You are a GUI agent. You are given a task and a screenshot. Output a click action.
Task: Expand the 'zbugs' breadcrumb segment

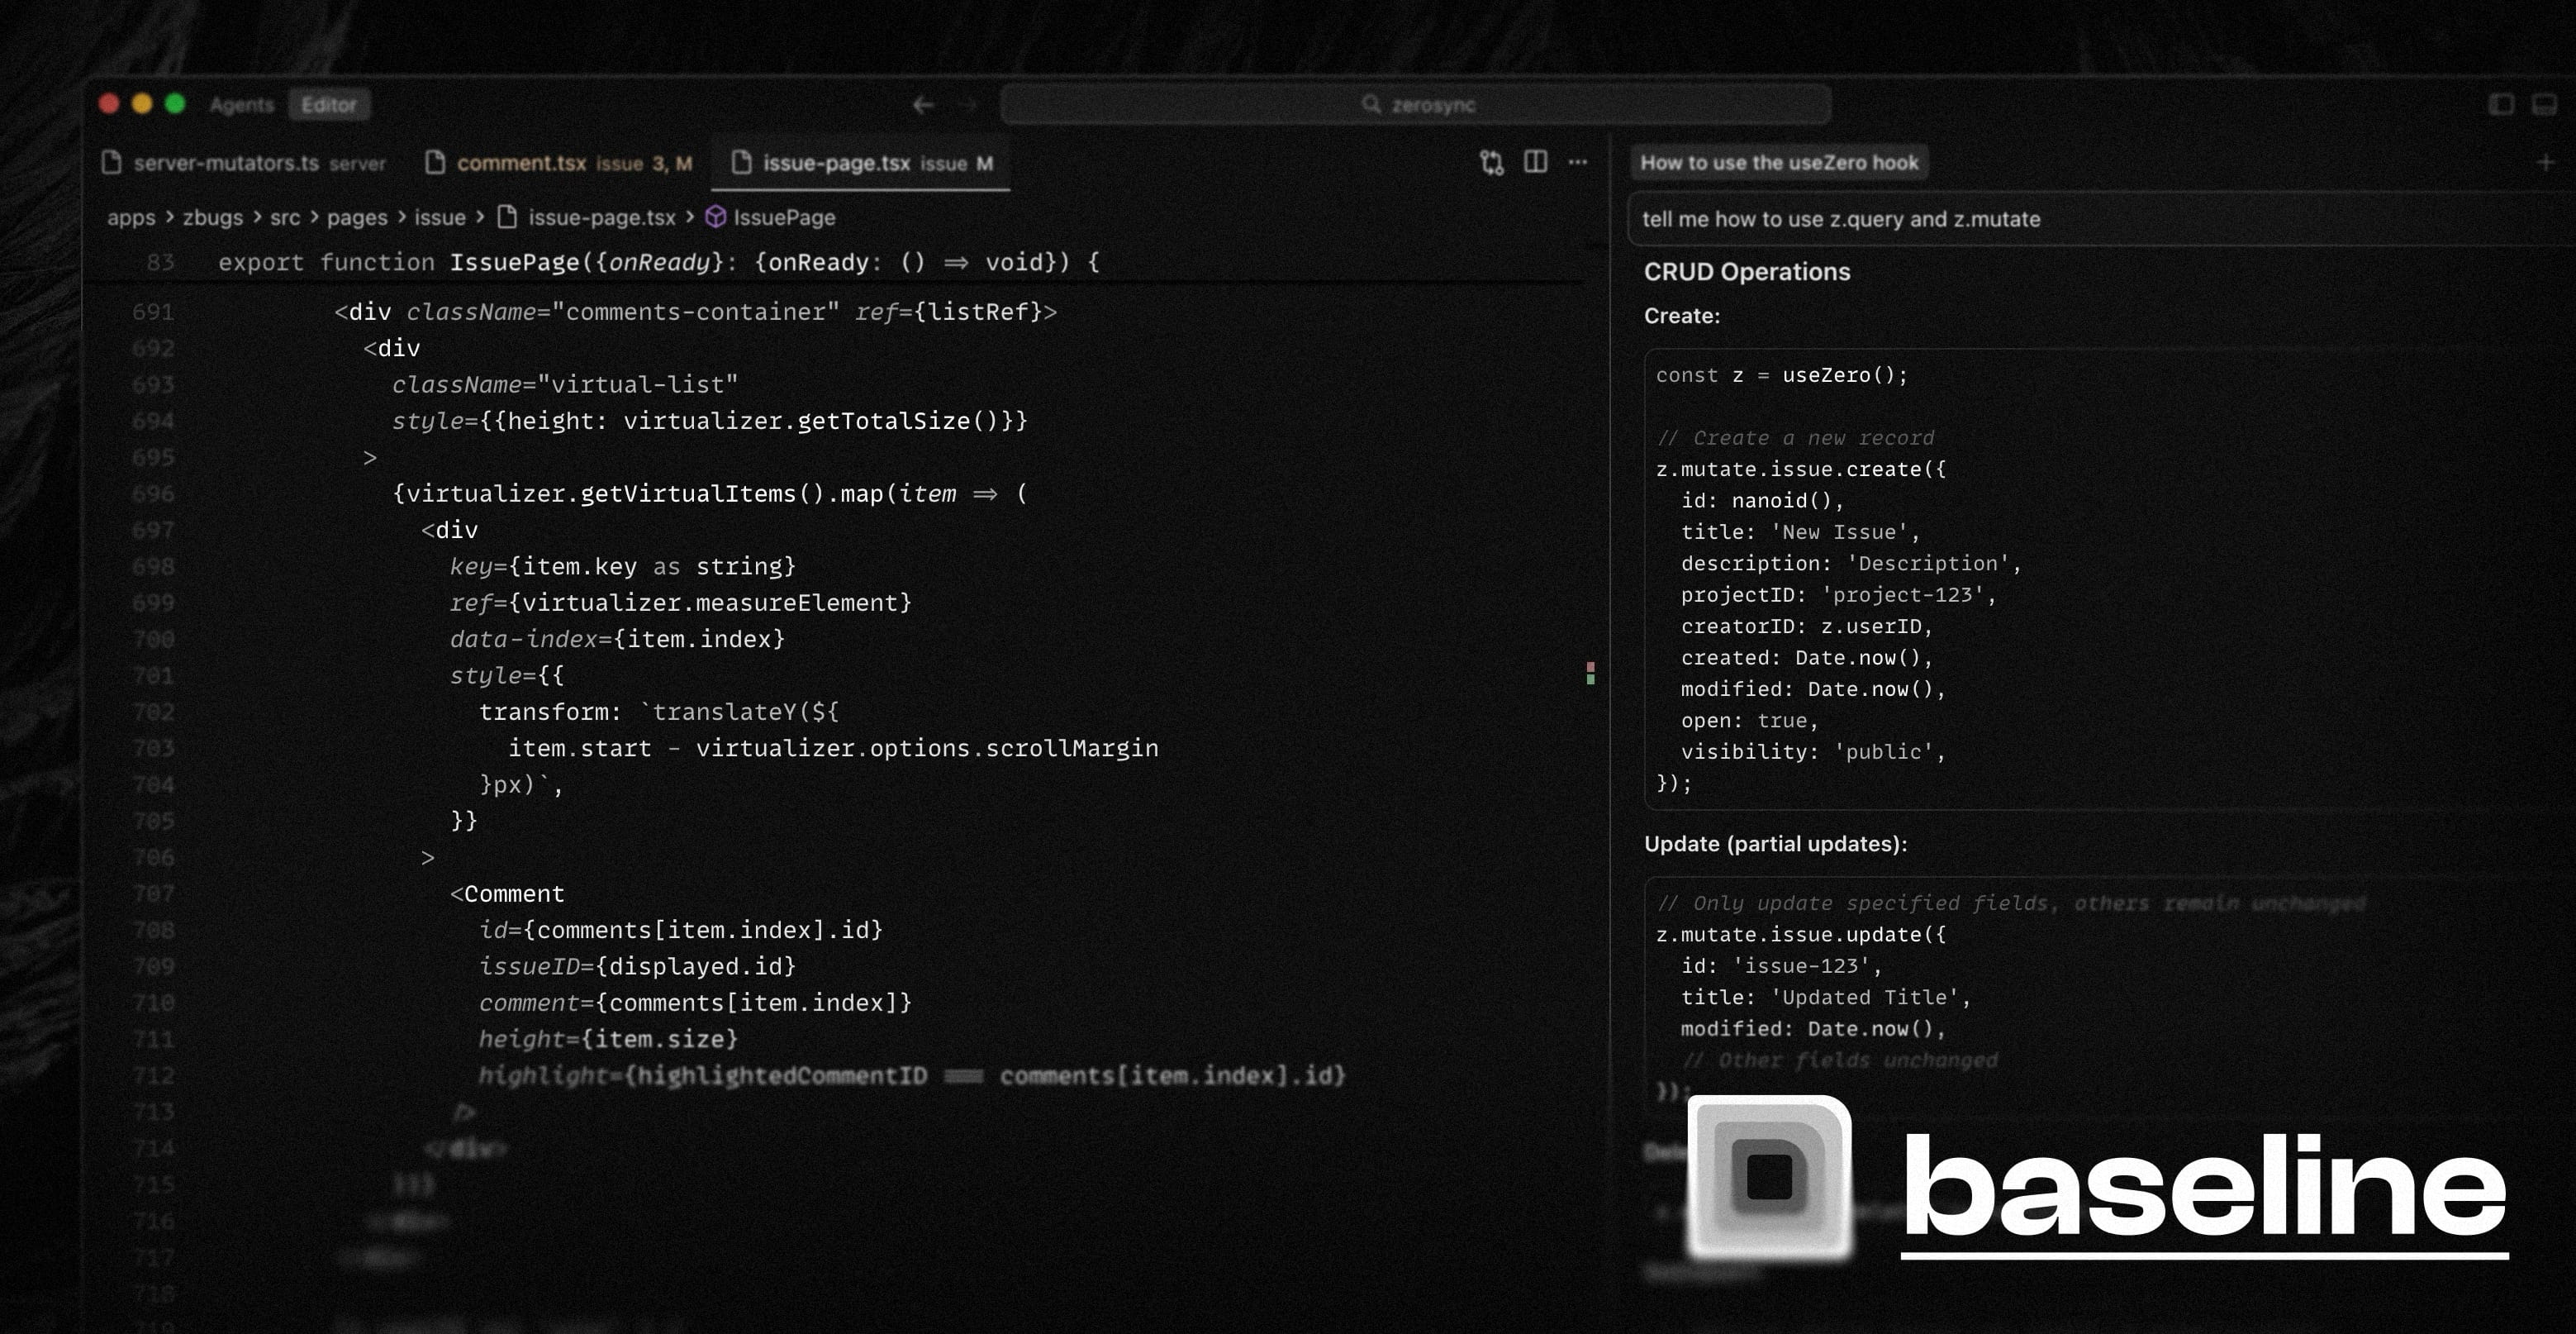coord(212,217)
